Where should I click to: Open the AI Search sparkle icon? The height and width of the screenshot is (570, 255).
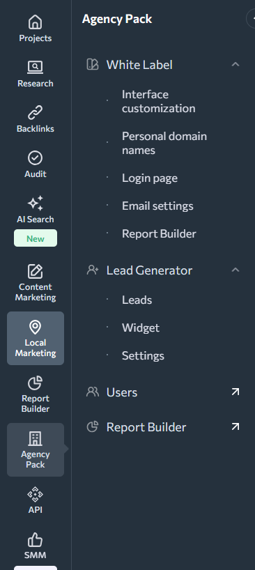36,203
